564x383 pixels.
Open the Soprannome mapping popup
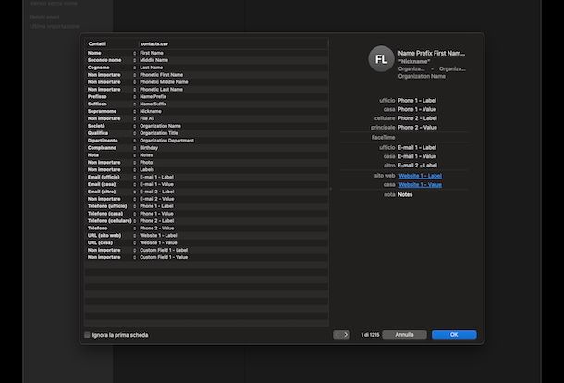point(111,111)
